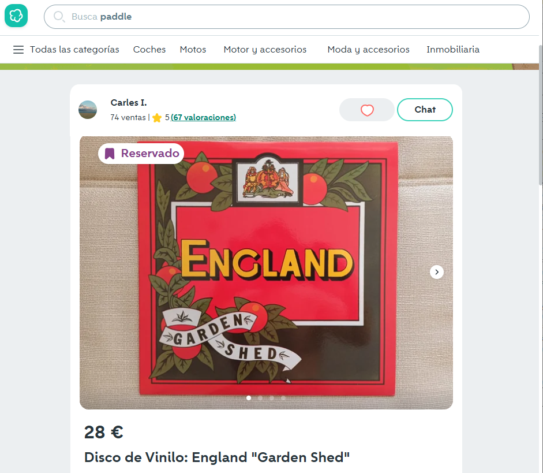Click Carles I. seller avatar
Viewport: 543px width, 473px height.
[88, 110]
